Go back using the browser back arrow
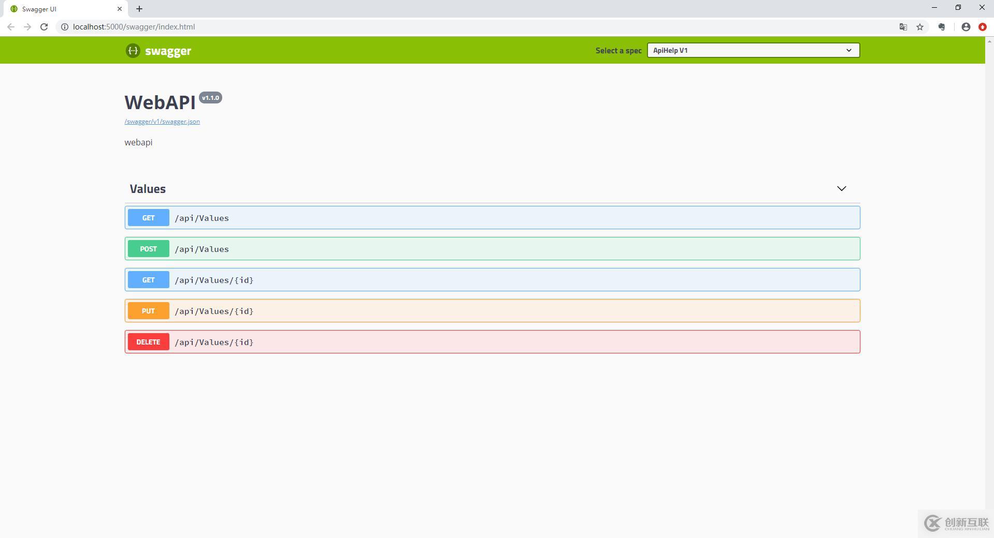 tap(10, 27)
